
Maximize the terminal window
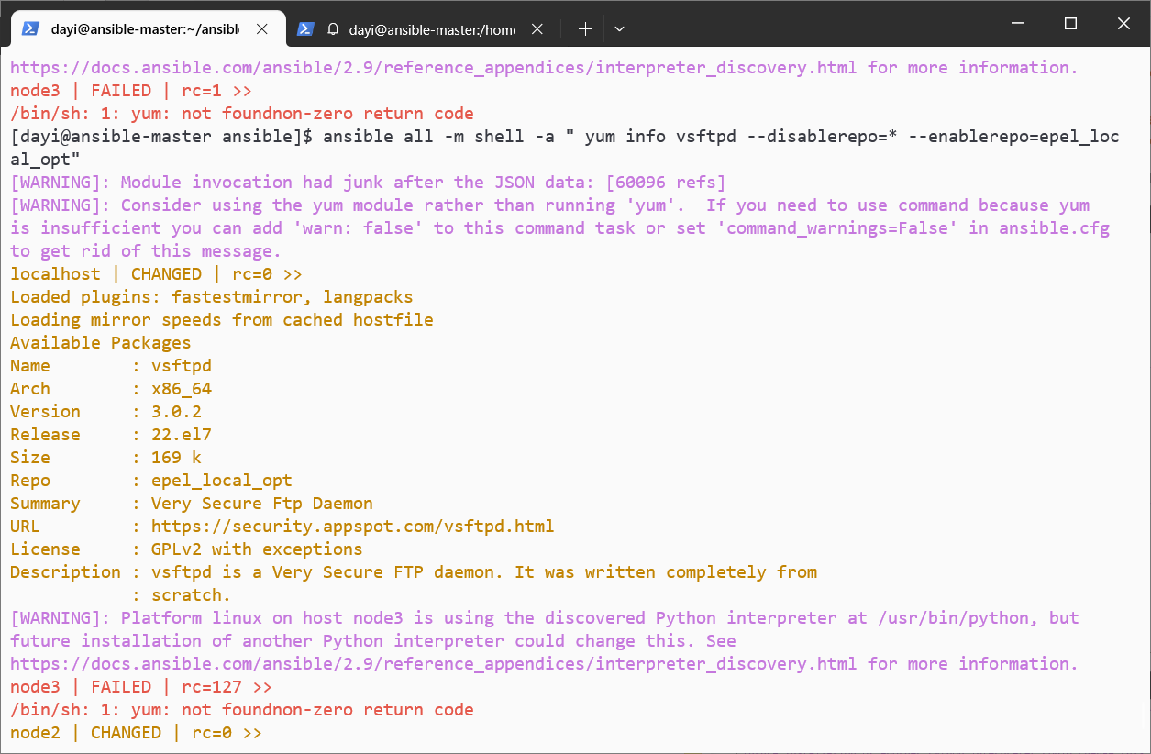tap(1070, 24)
